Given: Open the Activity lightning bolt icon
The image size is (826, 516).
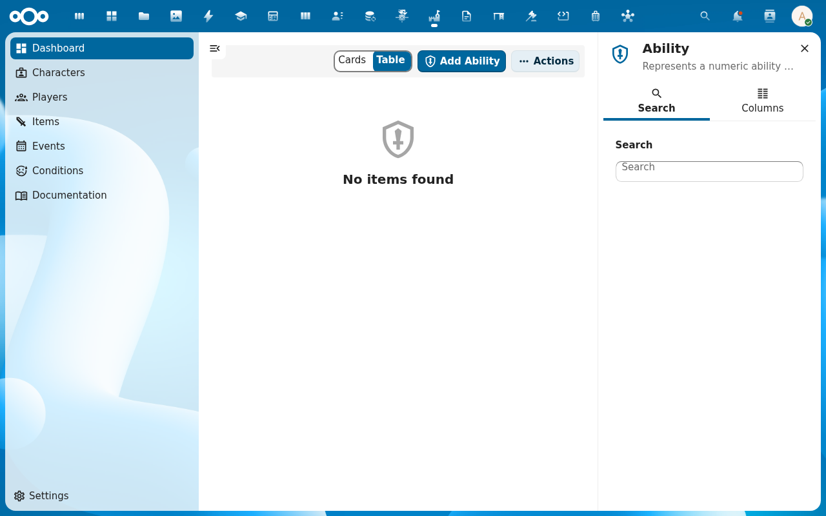Looking at the screenshot, I should [x=208, y=16].
